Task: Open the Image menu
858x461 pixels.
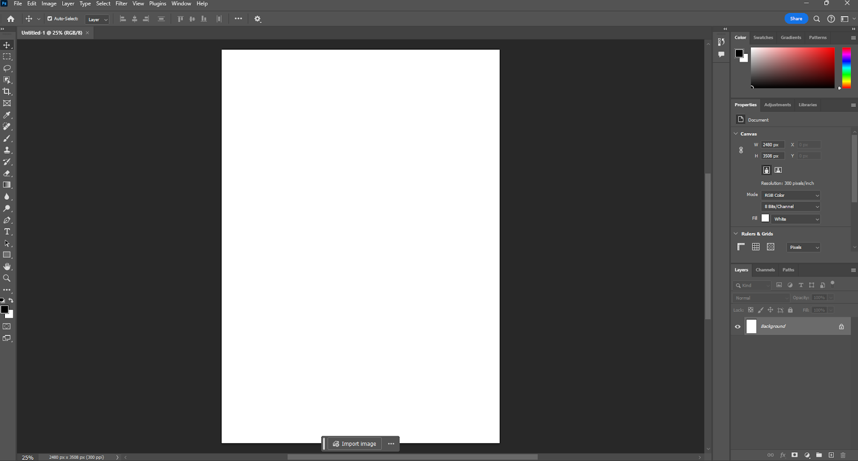Action: pyautogui.click(x=49, y=4)
